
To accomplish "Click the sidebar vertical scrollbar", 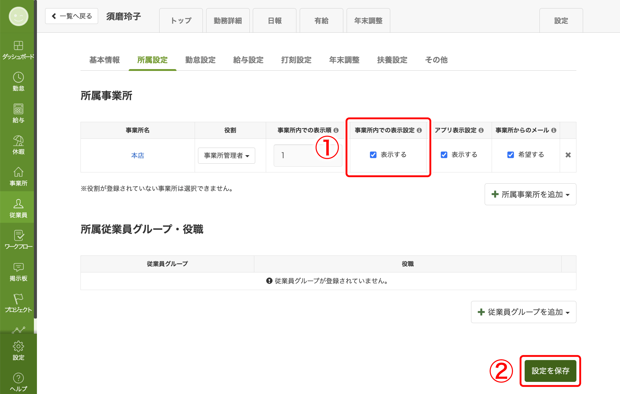I will coord(35,159).
